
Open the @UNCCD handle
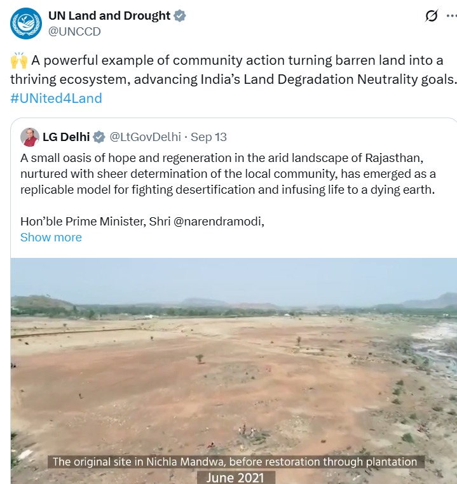[74, 32]
